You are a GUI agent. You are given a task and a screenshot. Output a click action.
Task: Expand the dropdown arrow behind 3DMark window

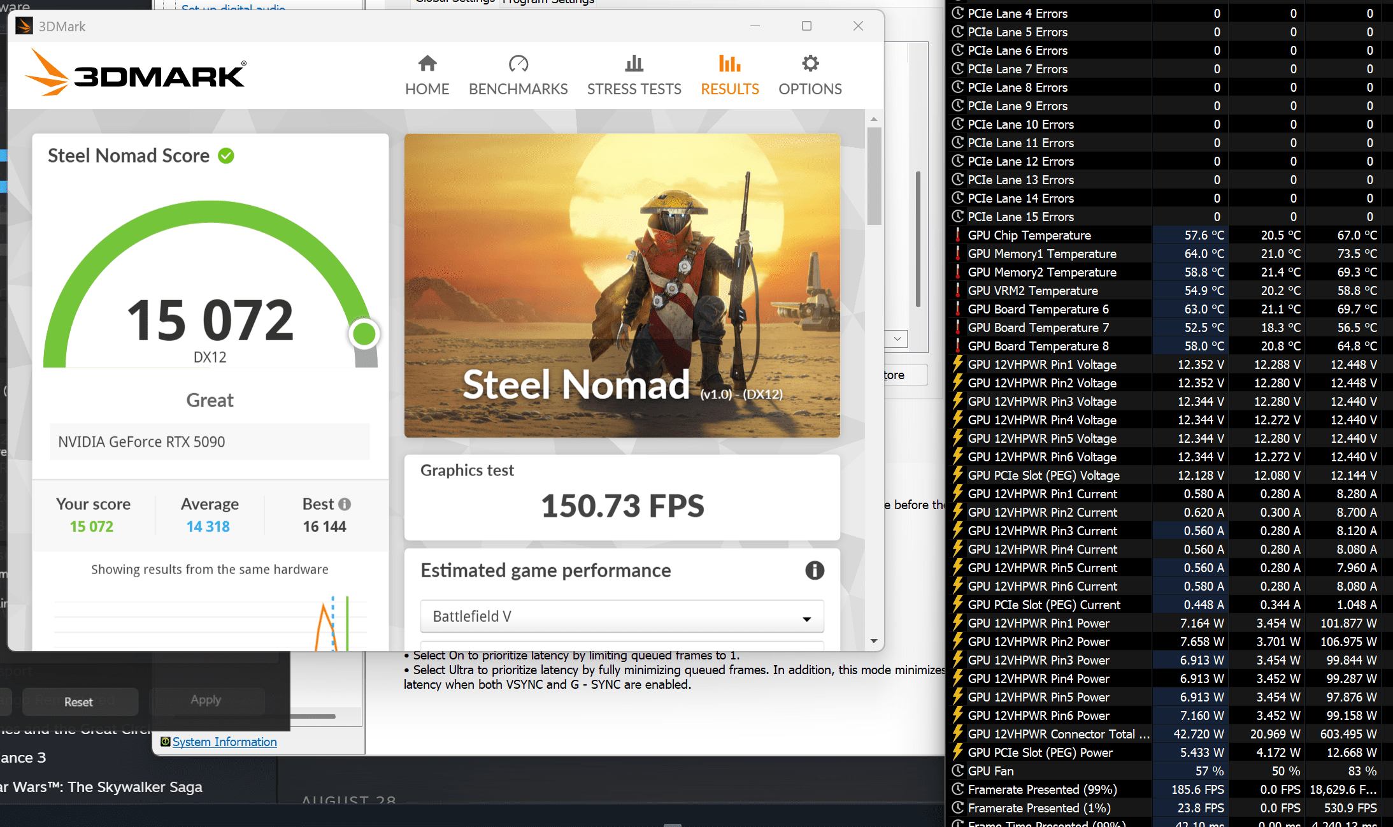[x=897, y=339]
